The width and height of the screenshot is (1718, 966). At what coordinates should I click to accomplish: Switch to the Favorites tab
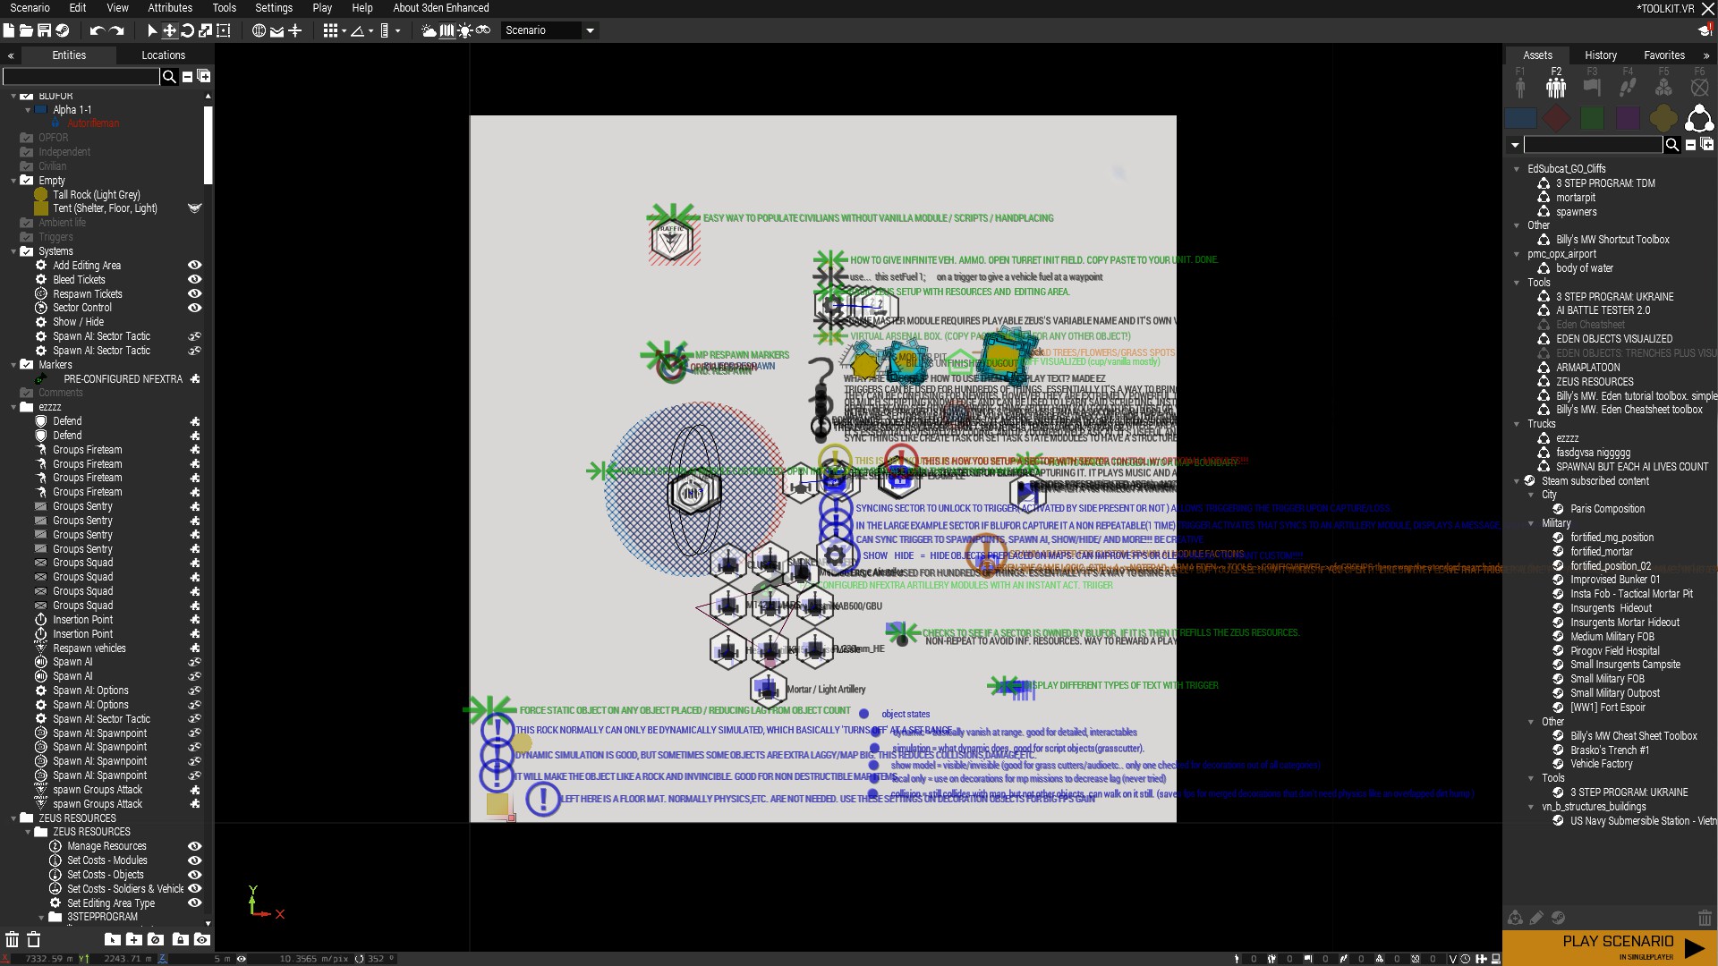(x=1664, y=55)
